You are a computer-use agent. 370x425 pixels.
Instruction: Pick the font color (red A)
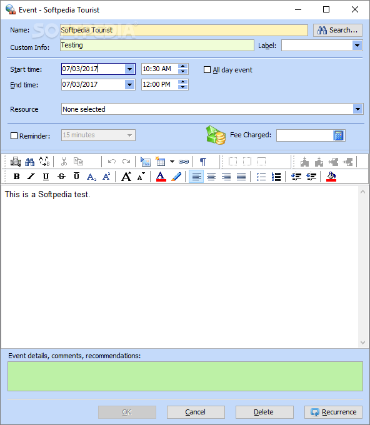[x=161, y=177]
